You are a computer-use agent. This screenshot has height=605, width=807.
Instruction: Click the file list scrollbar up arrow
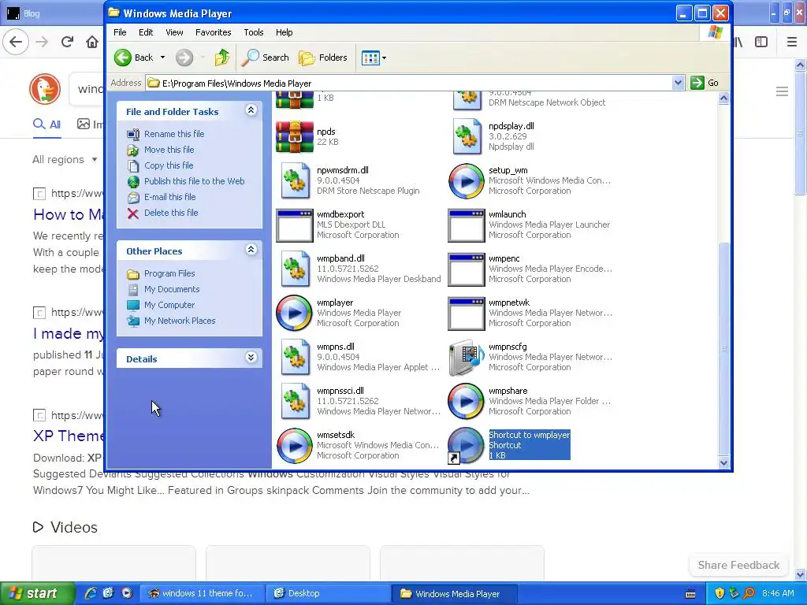coord(723,98)
